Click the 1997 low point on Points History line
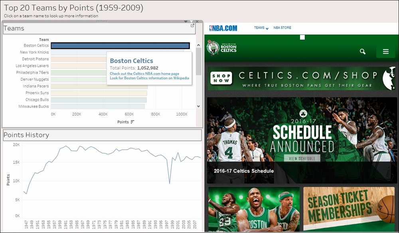The width and height of the screenshot is (399, 233). coord(170,183)
